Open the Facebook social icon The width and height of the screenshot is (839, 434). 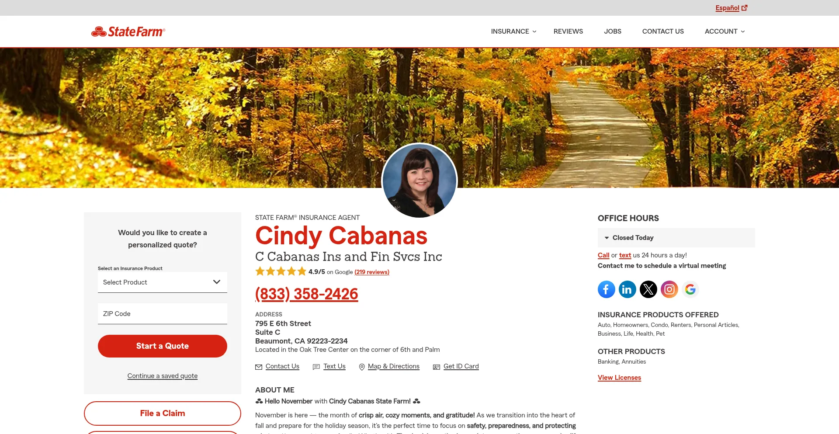pyautogui.click(x=606, y=289)
